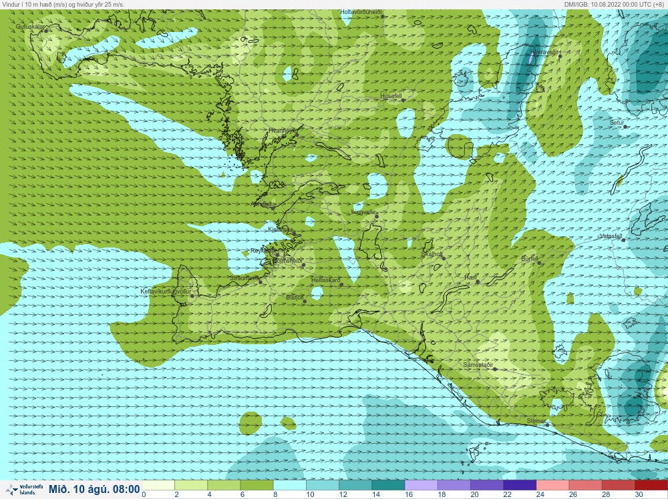
Task: Select the Akrafell station label
Action: [262, 204]
